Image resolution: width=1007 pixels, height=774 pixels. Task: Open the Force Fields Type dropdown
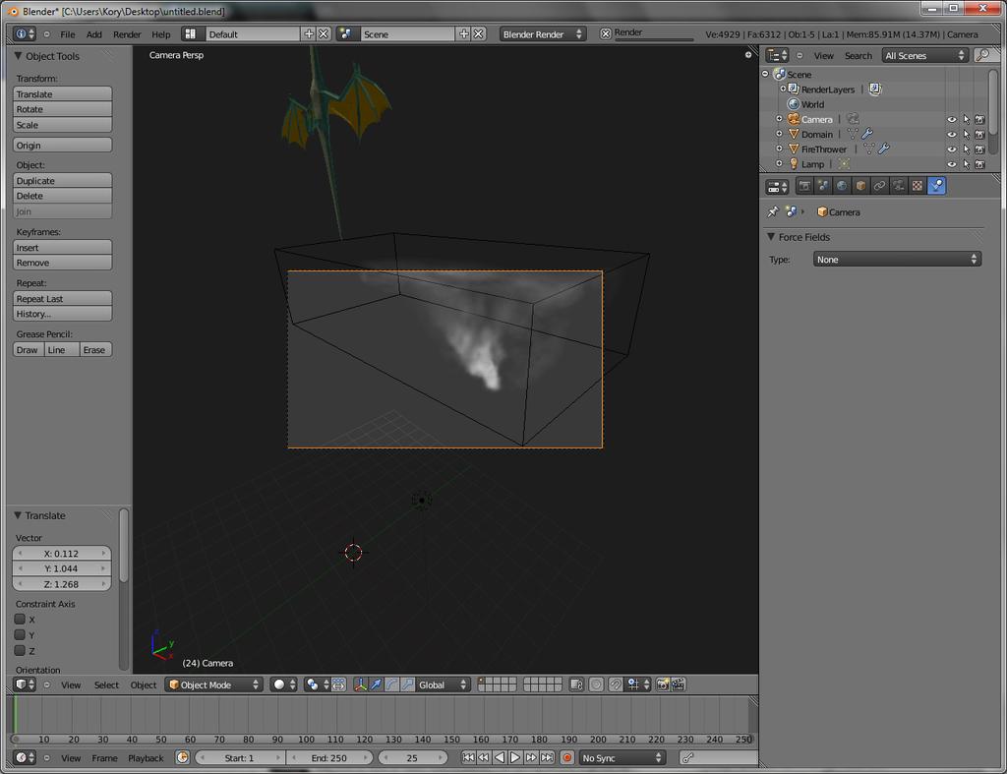[897, 260]
